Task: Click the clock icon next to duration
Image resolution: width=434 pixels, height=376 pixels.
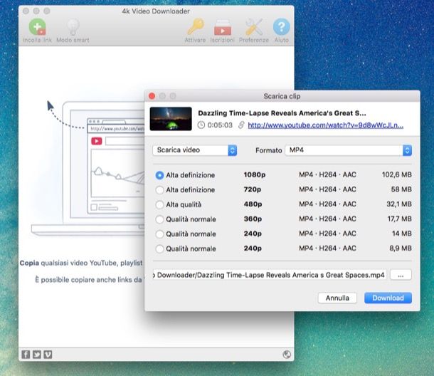Action: point(201,125)
